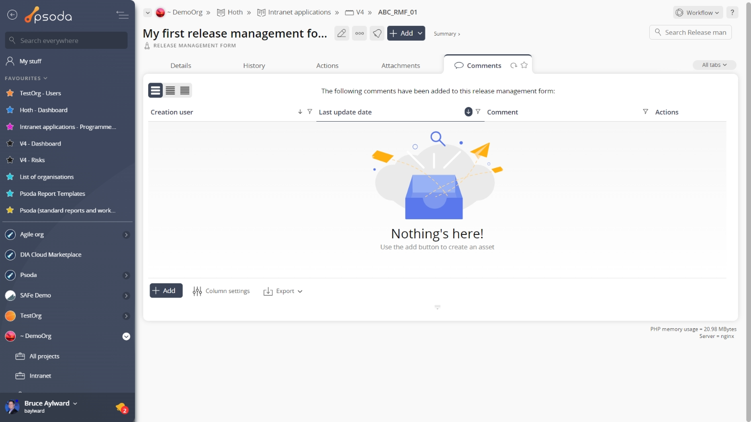
Task: Click the Add comment button at the bottom
Action: click(166, 291)
